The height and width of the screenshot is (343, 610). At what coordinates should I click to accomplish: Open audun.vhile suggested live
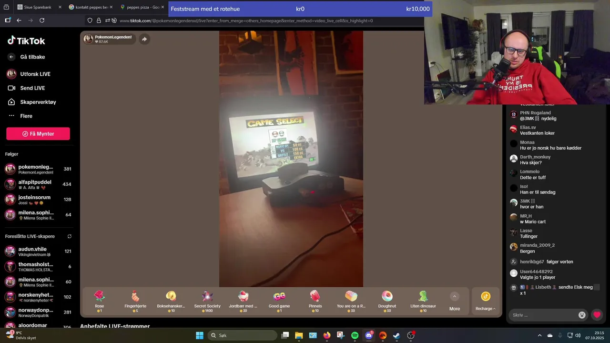point(38,252)
